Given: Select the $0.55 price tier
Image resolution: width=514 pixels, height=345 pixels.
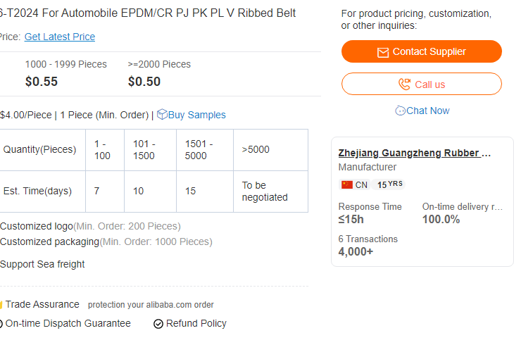Looking at the screenshot, I should [42, 81].
